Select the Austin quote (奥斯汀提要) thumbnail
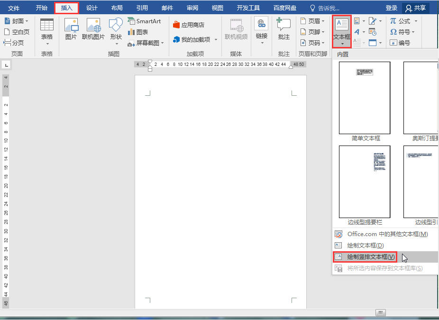Image resolution: width=439 pixels, height=320 pixels. (x=421, y=98)
